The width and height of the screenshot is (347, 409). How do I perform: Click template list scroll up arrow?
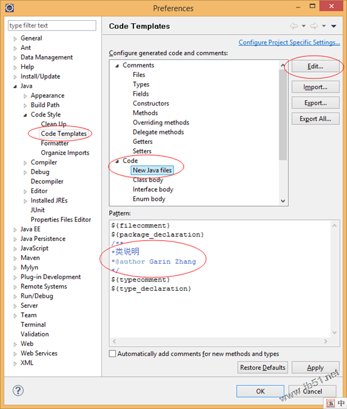[x=282, y=65]
